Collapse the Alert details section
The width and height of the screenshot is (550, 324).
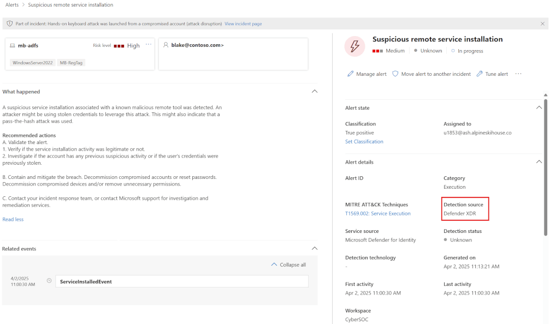(x=539, y=162)
